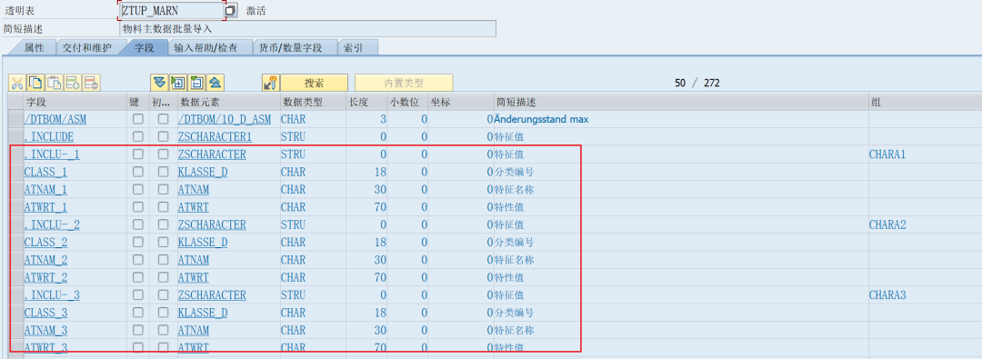The image size is (982, 359).
Task: Click the Expand include plus icon
Action: point(178,83)
